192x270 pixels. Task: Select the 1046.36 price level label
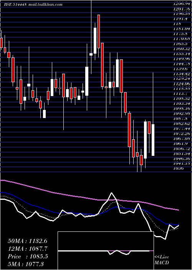click(x=182, y=159)
